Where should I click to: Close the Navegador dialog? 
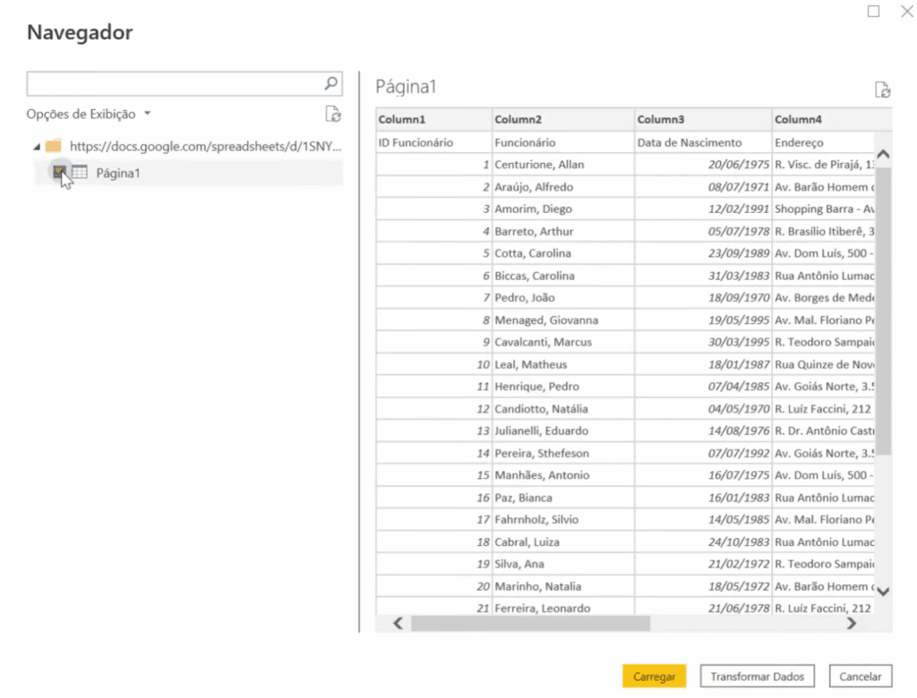click(x=907, y=11)
